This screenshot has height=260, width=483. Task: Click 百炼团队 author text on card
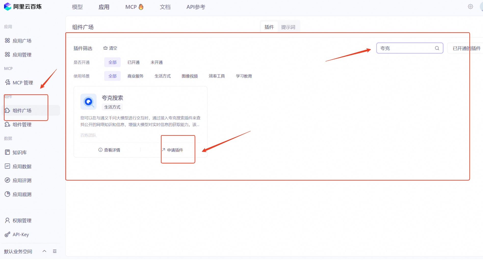pos(88,135)
